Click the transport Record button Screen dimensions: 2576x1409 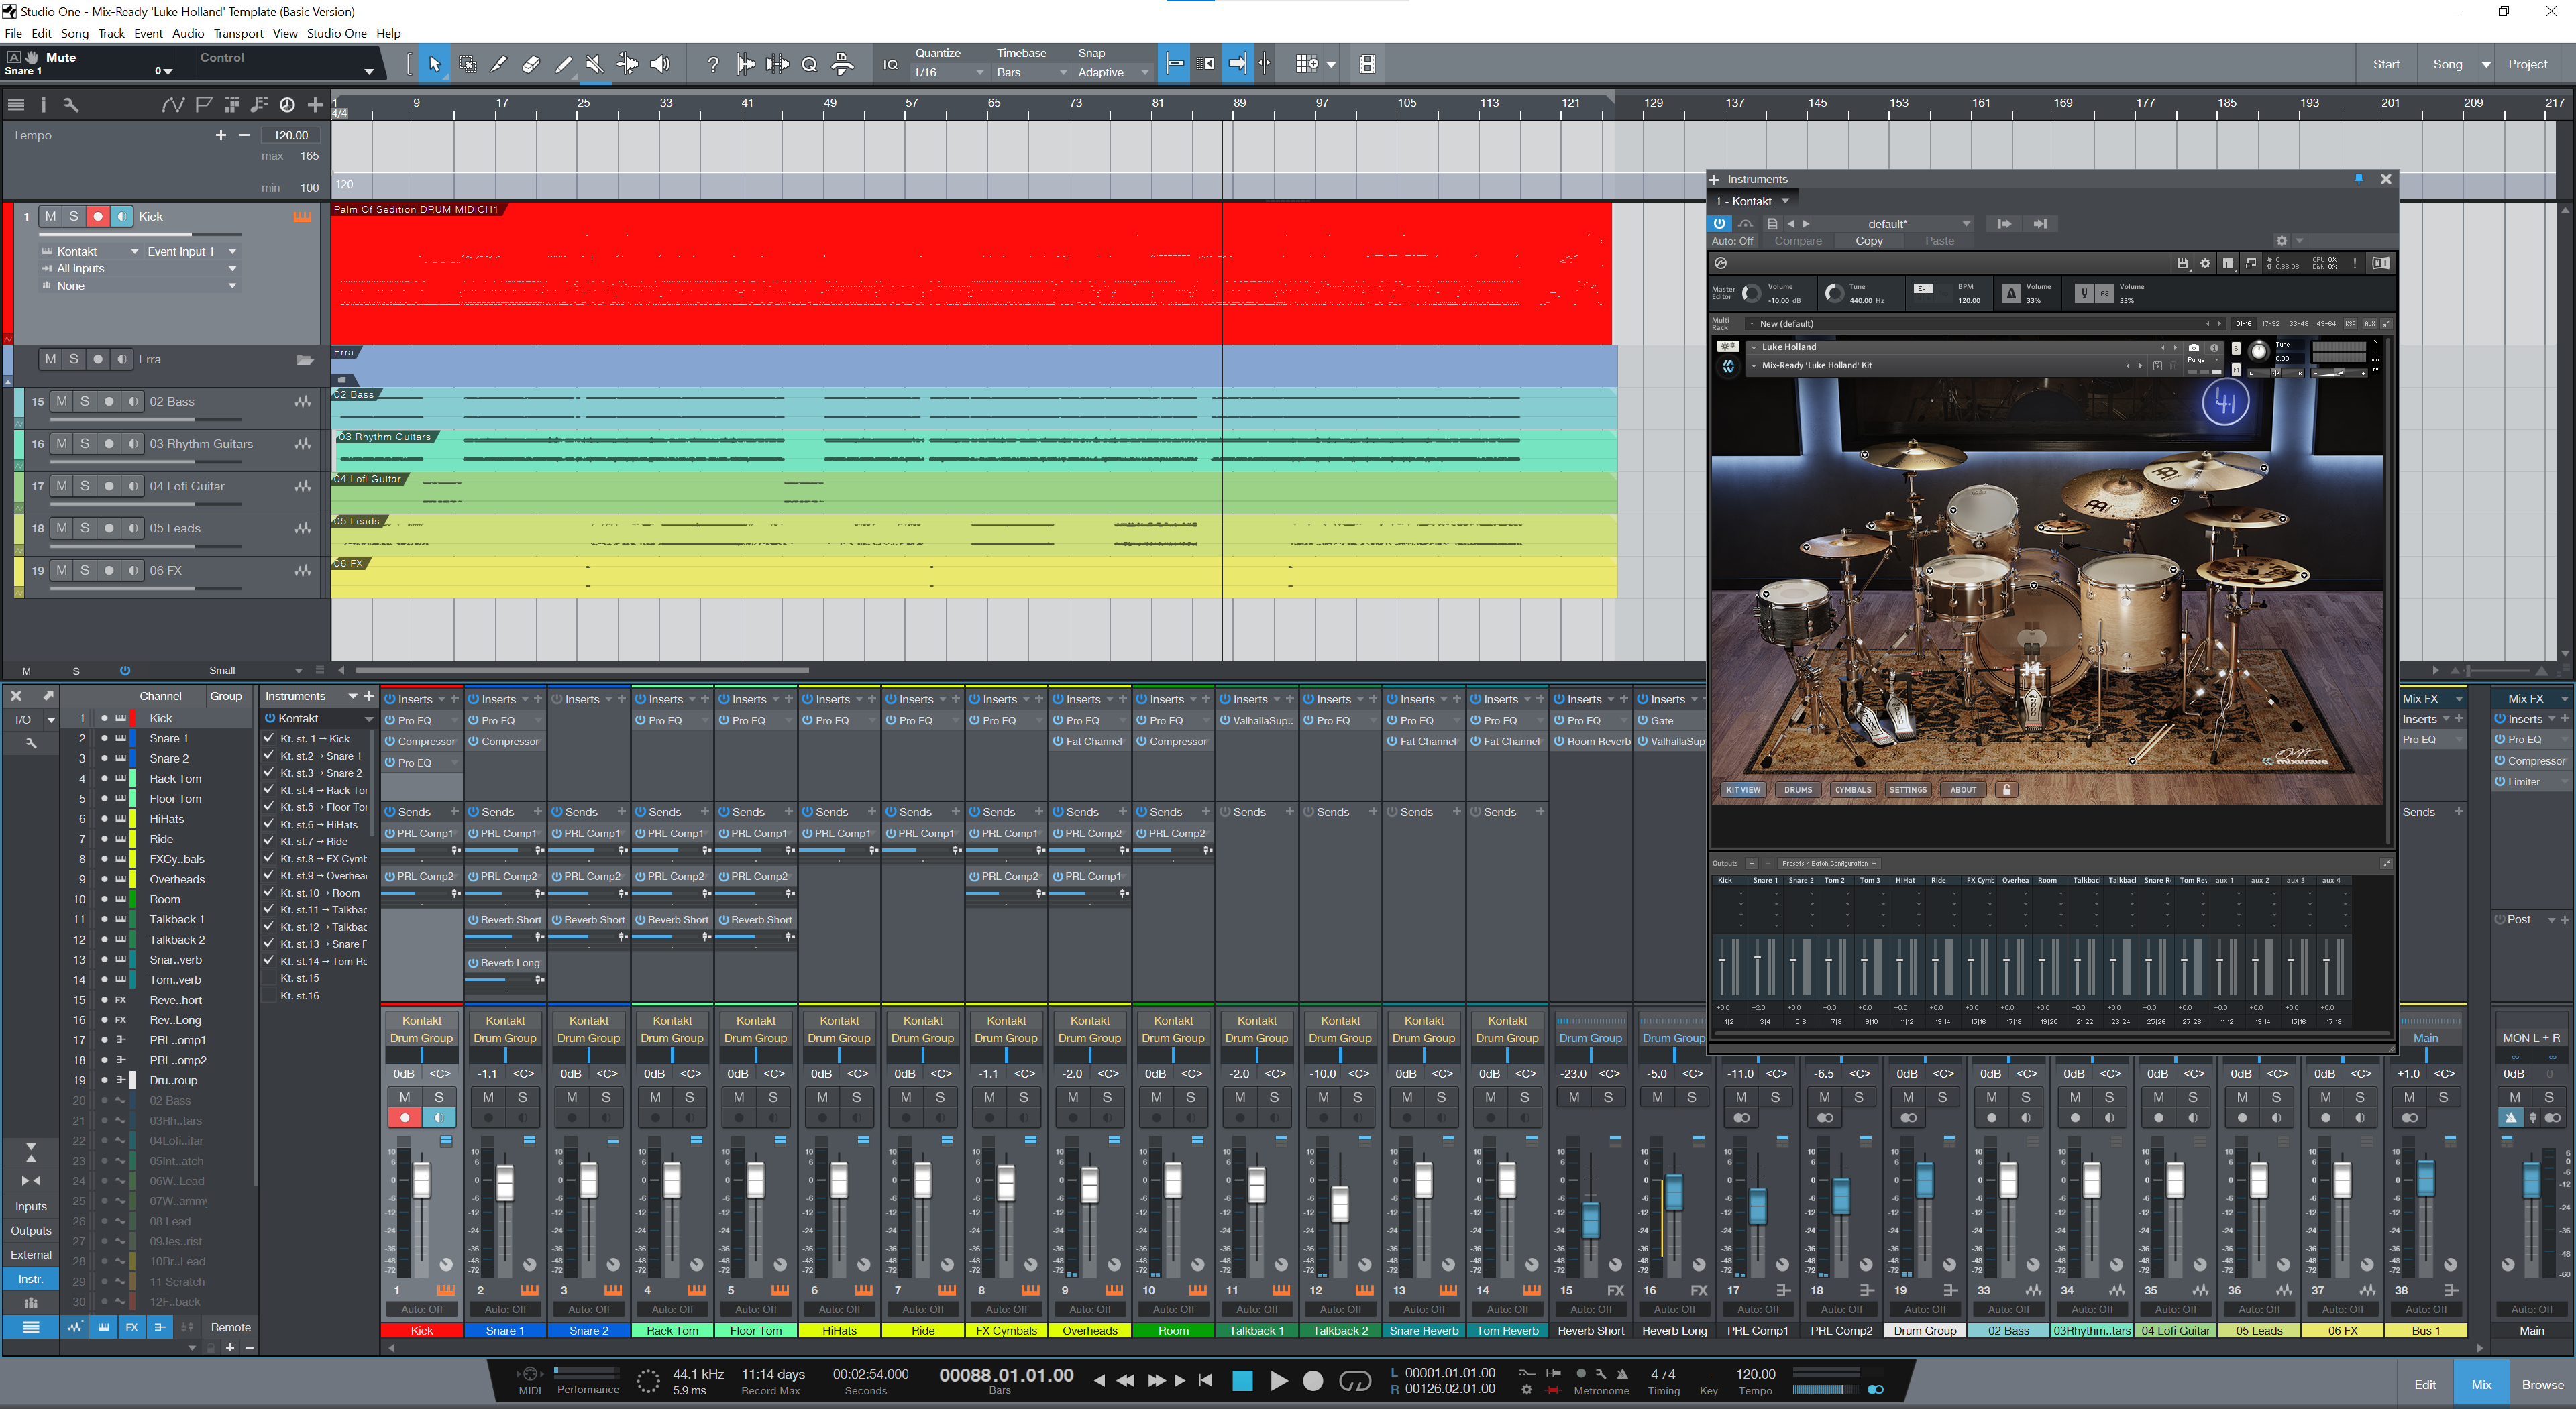coord(1313,1381)
